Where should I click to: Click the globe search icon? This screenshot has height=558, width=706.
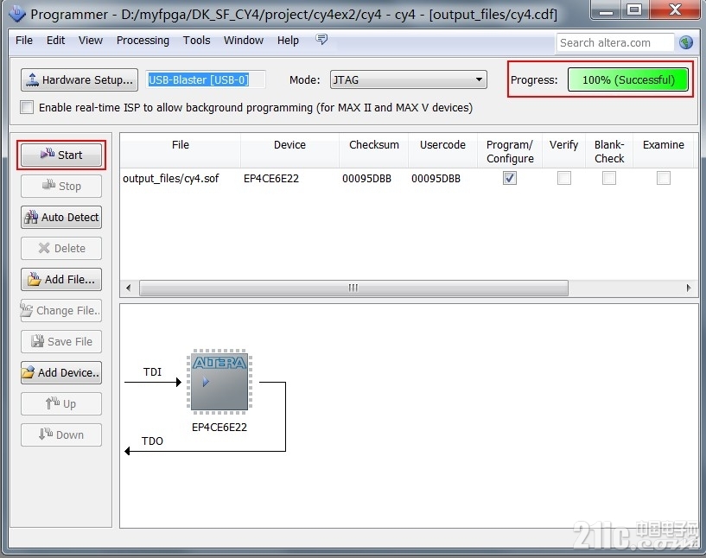pyautogui.click(x=686, y=42)
